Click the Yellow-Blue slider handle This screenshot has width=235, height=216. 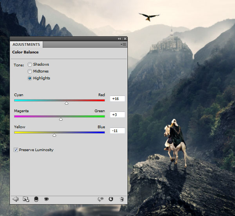pos(54,135)
